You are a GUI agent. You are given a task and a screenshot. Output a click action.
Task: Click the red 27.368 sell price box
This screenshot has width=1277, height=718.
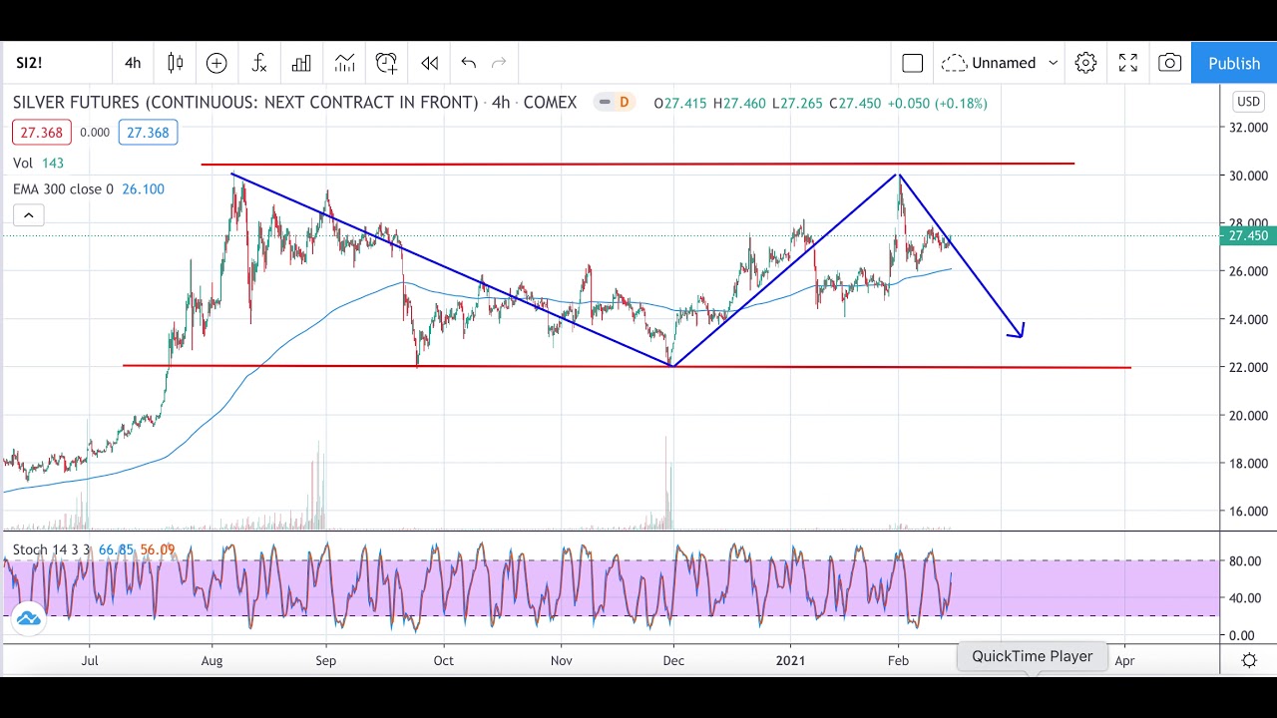point(40,133)
